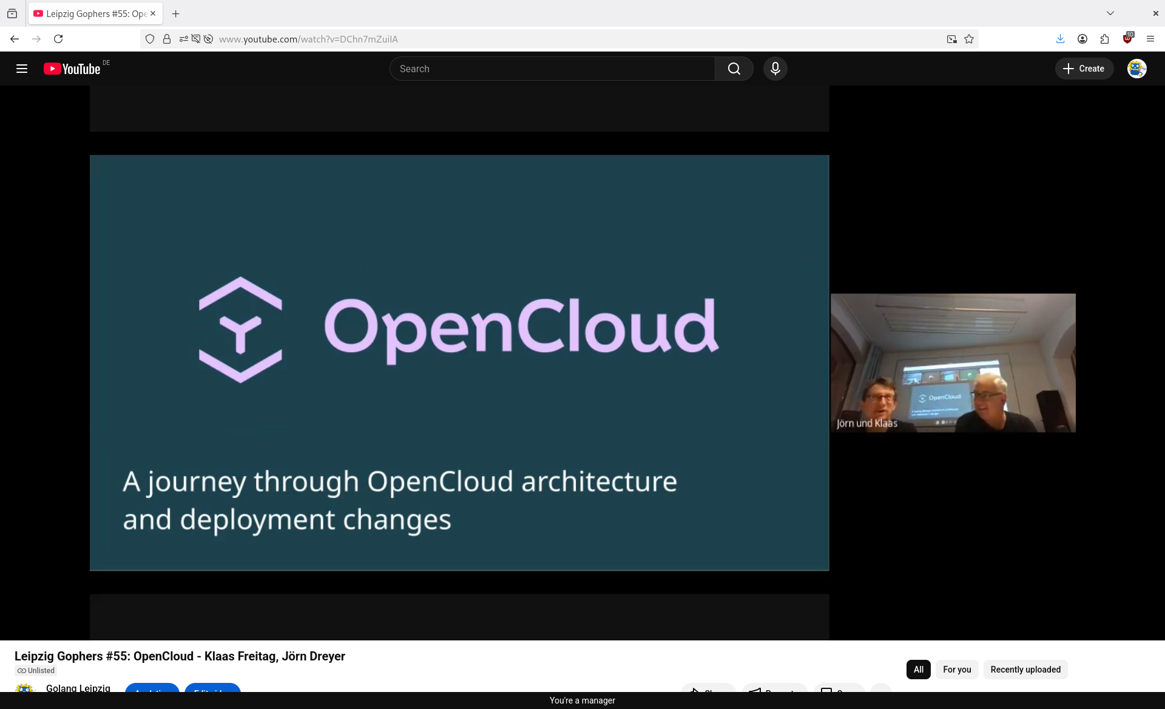Open the Create dropdown button
Viewport: 1165px width, 709px height.
click(x=1084, y=69)
